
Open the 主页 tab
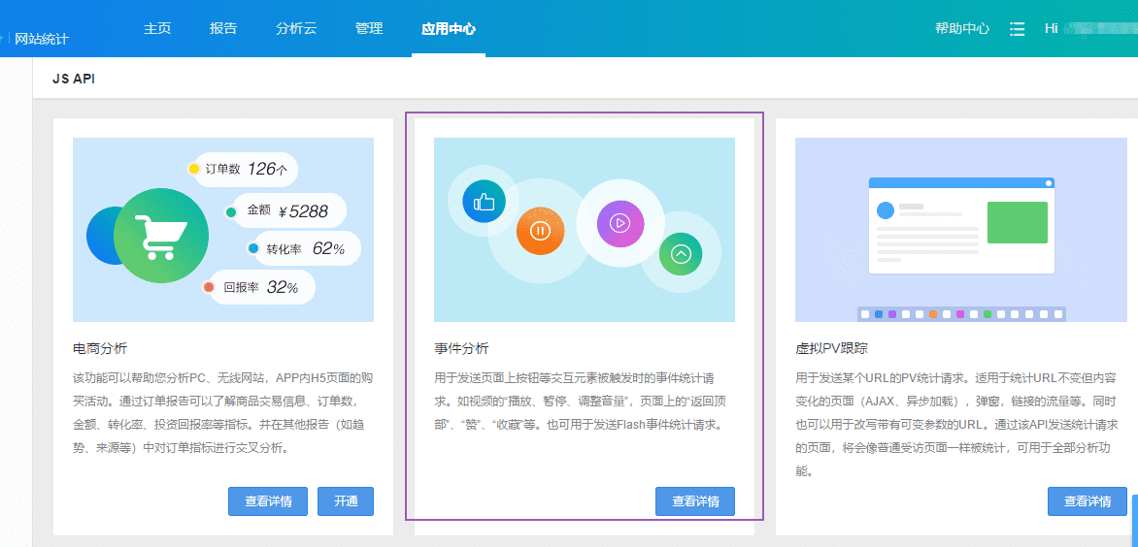click(157, 28)
